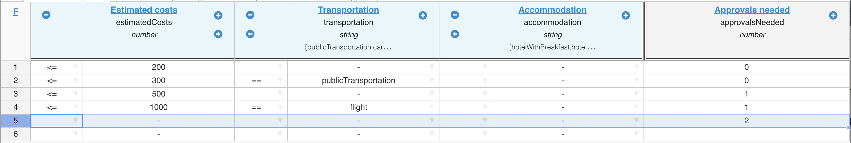Open Transportation header link

[348, 10]
